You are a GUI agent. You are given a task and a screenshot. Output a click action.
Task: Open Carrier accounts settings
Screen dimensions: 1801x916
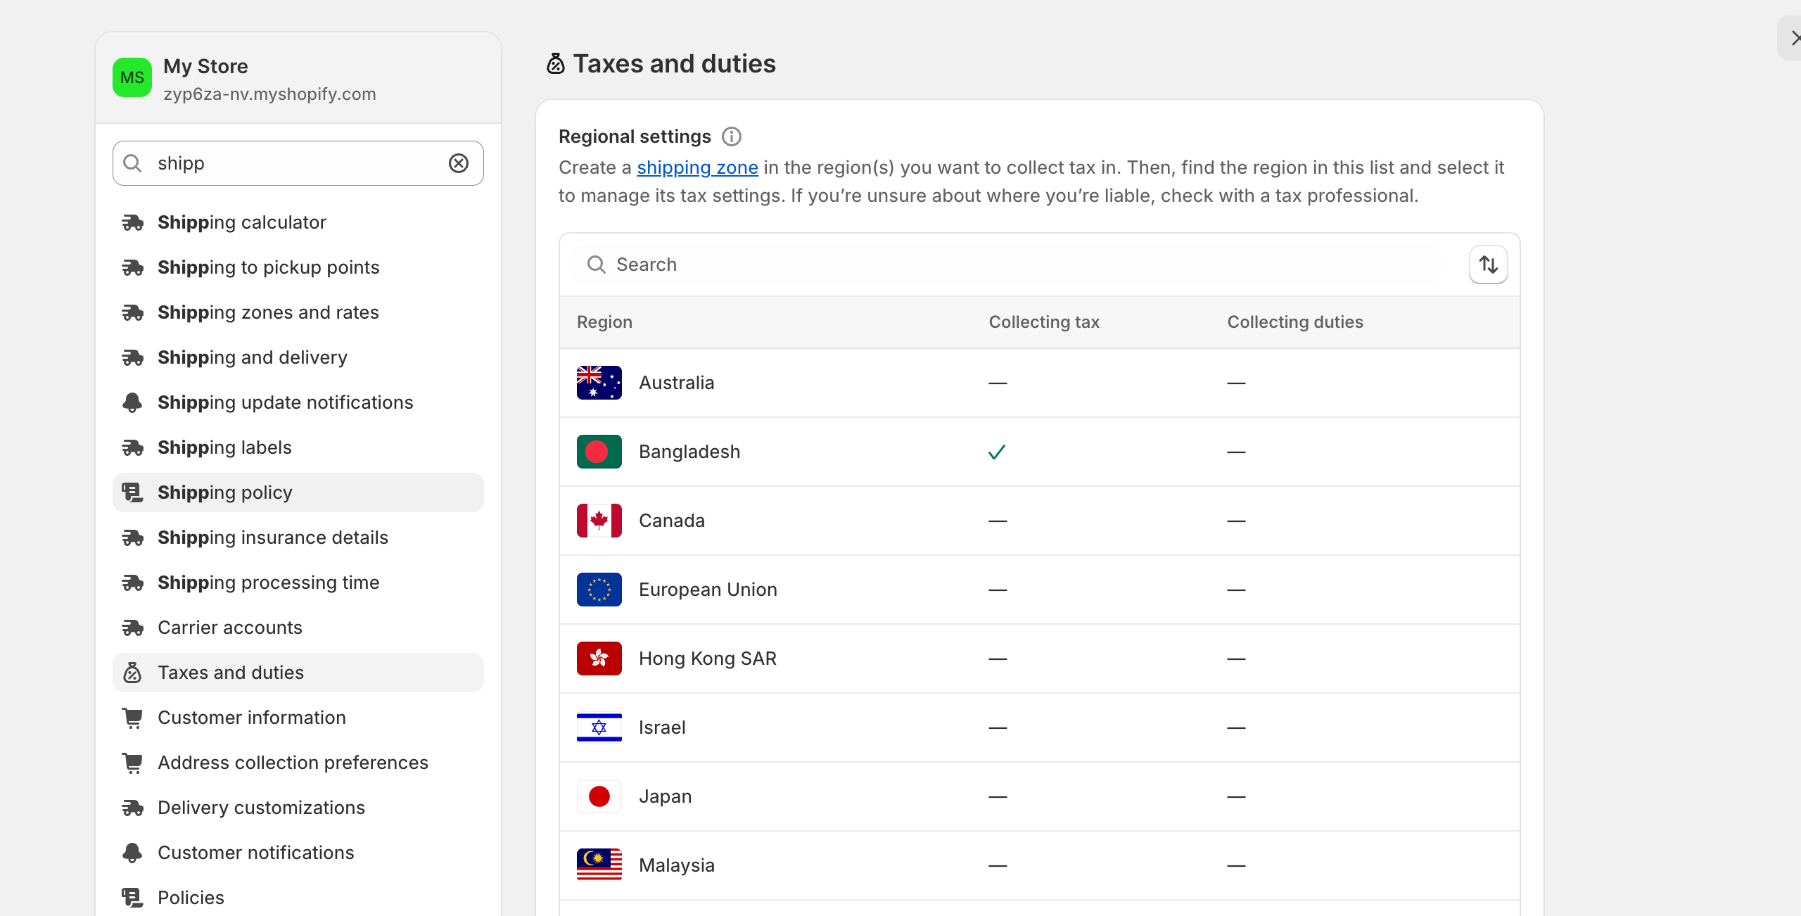pos(298,628)
